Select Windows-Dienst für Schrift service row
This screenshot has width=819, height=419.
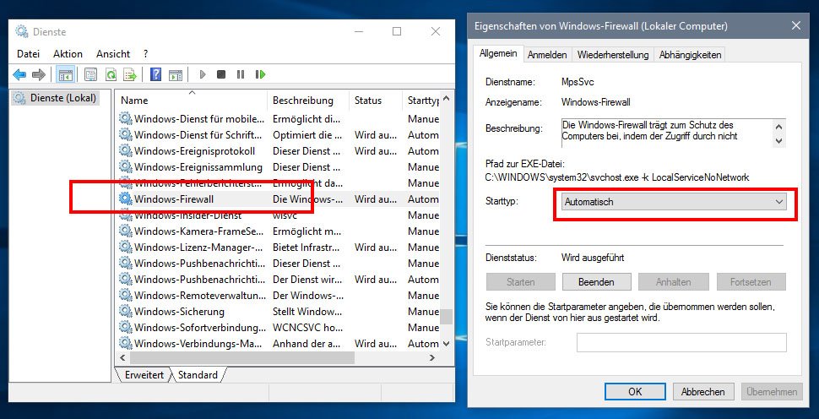point(279,135)
